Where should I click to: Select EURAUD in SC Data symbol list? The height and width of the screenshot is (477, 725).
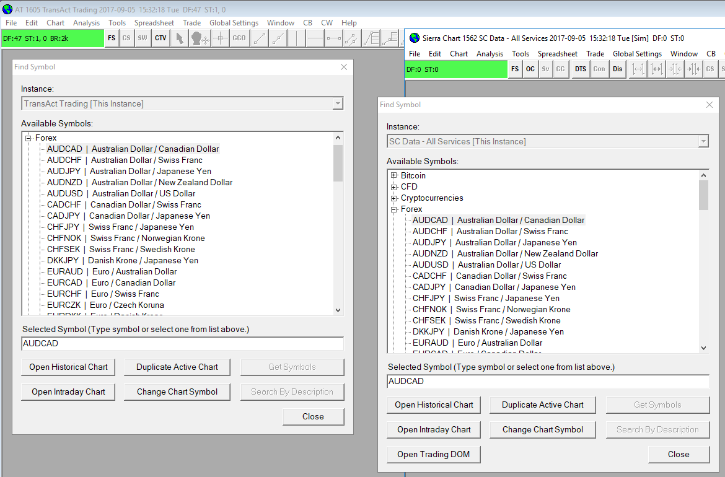point(478,343)
